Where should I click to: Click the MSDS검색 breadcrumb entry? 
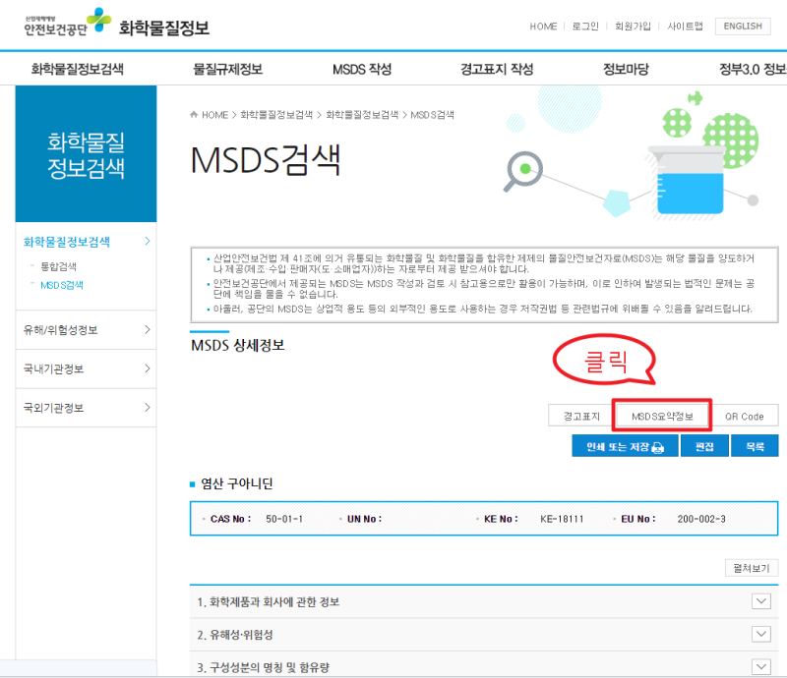point(432,115)
